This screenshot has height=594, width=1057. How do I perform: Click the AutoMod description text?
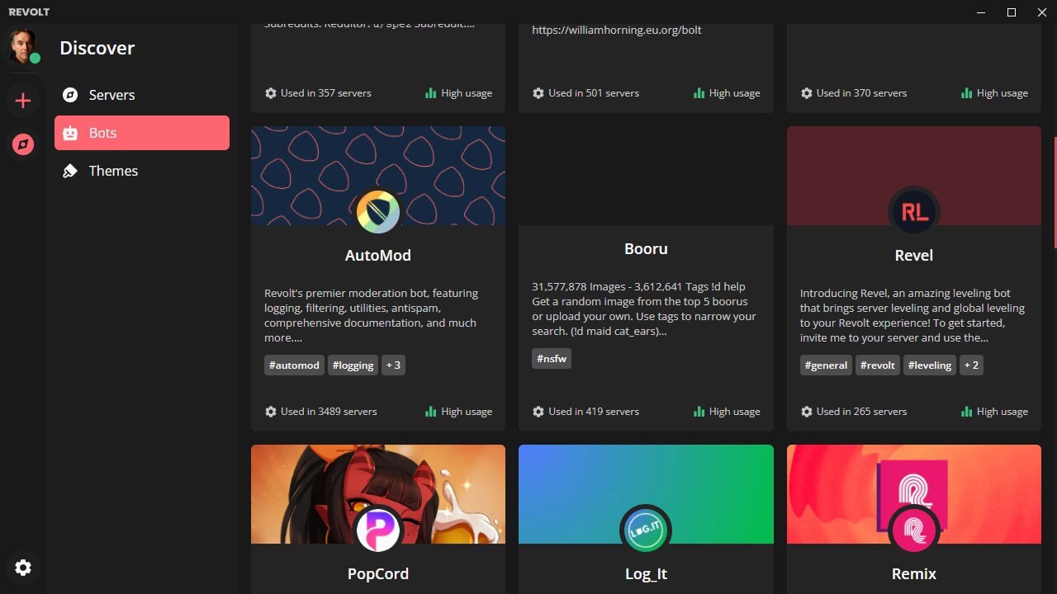(372, 315)
